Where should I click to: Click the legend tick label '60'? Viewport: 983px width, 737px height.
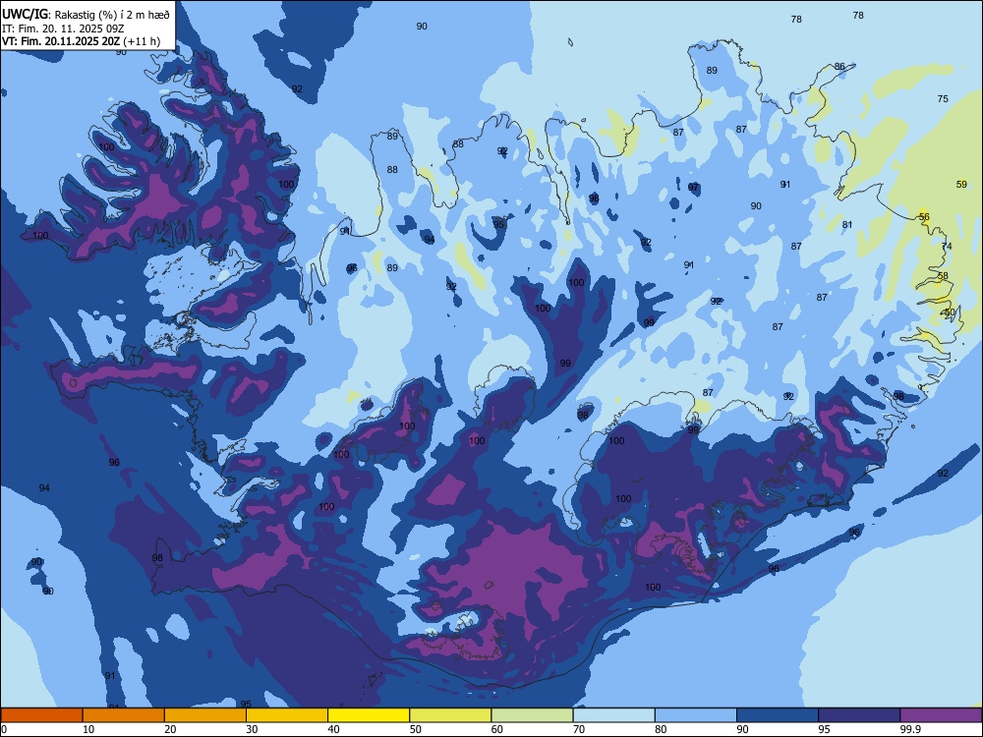[x=497, y=729]
